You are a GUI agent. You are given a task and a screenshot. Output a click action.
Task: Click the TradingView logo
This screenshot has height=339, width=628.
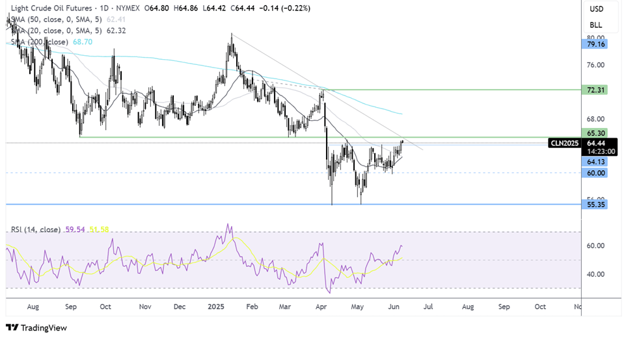click(x=36, y=328)
